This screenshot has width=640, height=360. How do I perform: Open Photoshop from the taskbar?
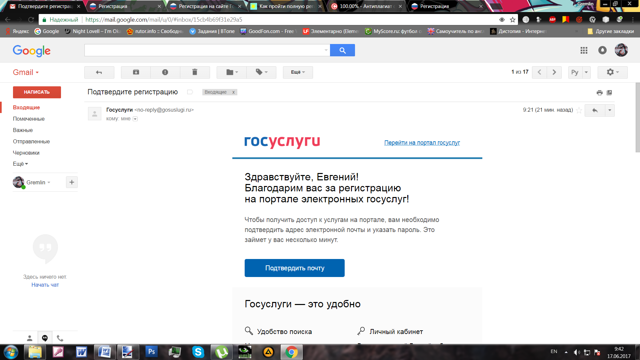(x=151, y=352)
